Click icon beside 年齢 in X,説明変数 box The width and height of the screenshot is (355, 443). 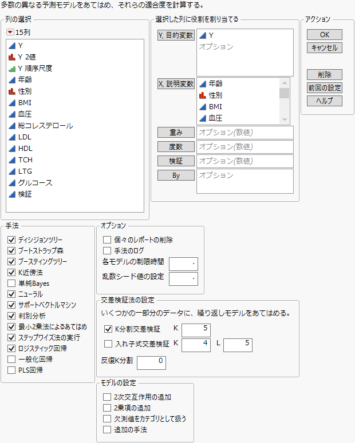203,83
